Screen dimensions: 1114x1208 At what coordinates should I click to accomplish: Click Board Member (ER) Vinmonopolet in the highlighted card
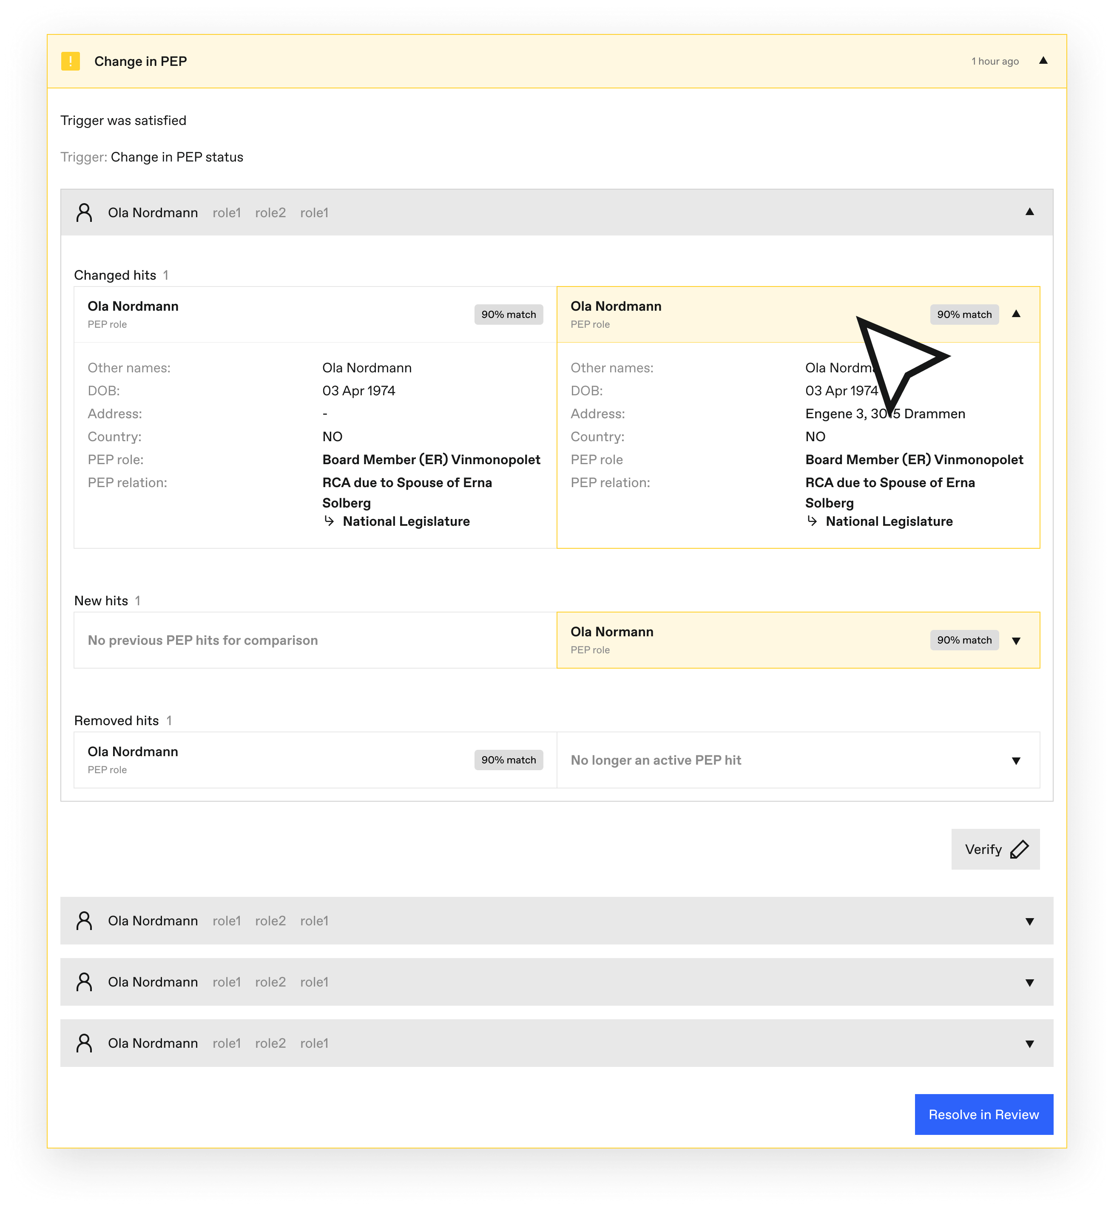point(914,460)
